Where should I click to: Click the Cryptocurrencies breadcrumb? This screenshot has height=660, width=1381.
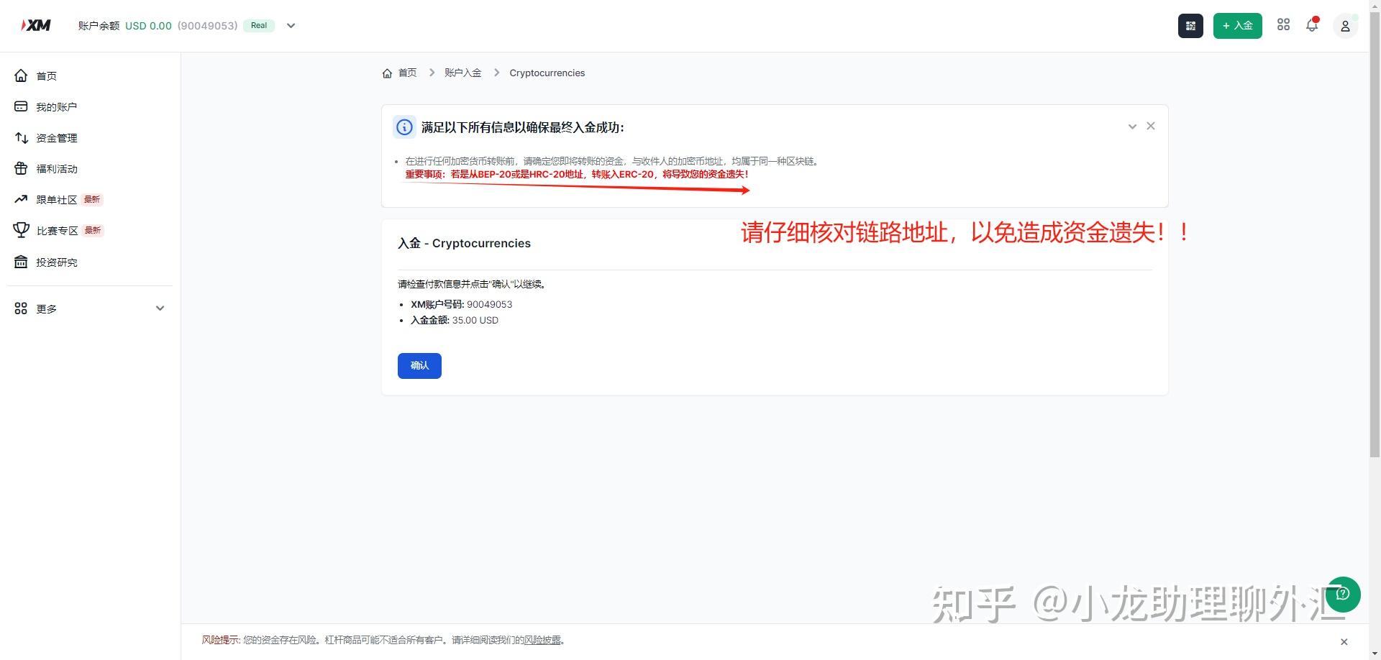tap(547, 73)
